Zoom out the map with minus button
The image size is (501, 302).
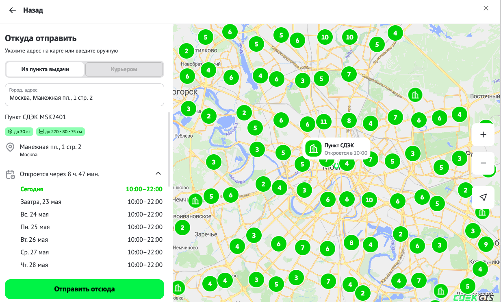point(483,163)
